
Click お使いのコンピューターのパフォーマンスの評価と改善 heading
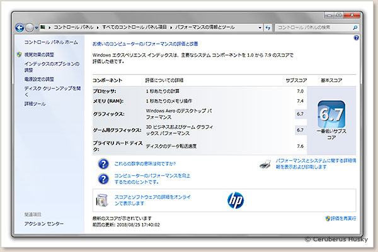point(145,44)
